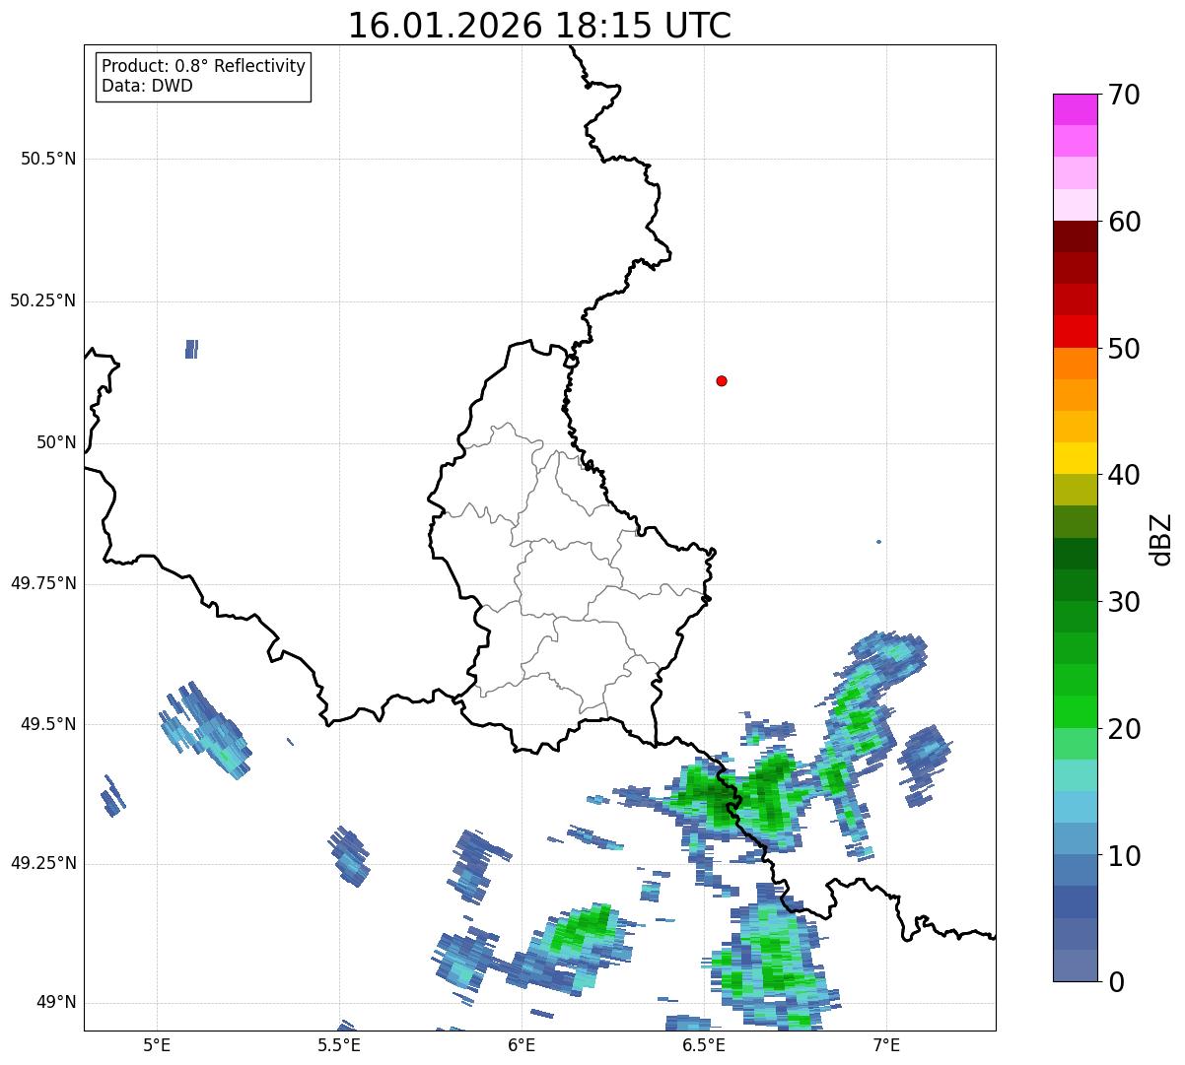Click the '6.5°E' longitude label
1185x1065 pixels.
point(704,1044)
